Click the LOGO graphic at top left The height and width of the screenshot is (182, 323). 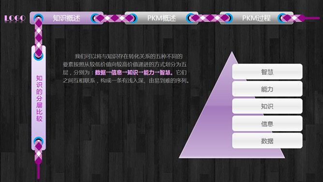pyautogui.click(x=15, y=18)
